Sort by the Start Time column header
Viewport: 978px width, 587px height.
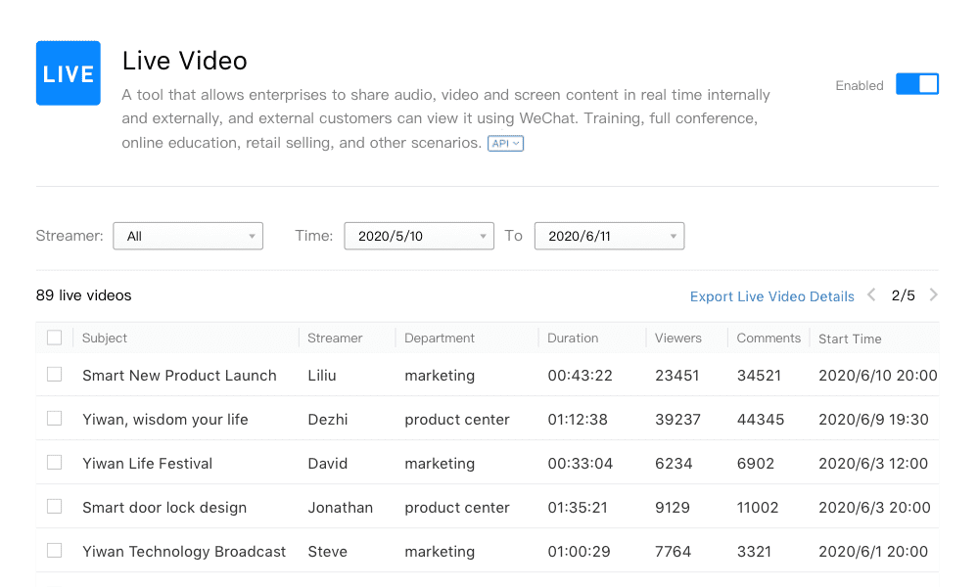pos(850,339)
